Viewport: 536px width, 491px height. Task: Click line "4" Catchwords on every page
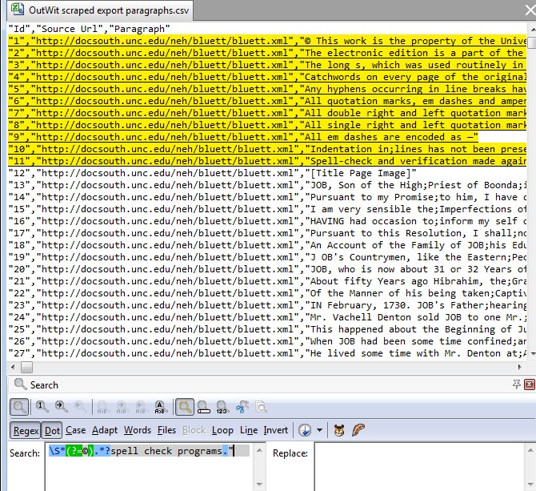[x=267, y=77]
